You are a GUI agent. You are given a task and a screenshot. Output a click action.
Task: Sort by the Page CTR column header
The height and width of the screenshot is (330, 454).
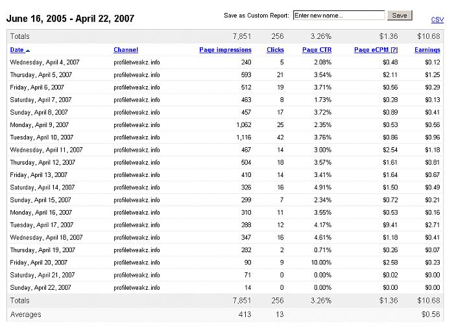(317, 50)
